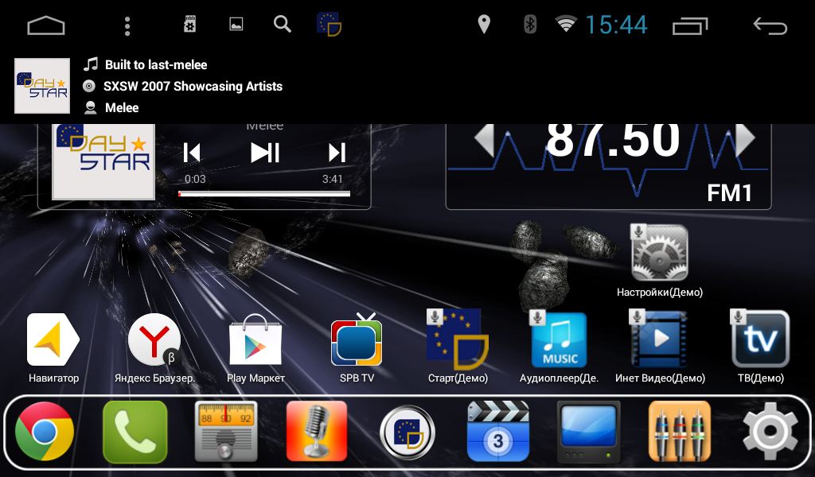Open the equalizer audio cables app
This screenshot has height=477, width=815.
[679, 432]
